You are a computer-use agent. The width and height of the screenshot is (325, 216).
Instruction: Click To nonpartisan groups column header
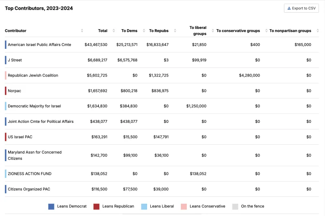coord(290,31)
